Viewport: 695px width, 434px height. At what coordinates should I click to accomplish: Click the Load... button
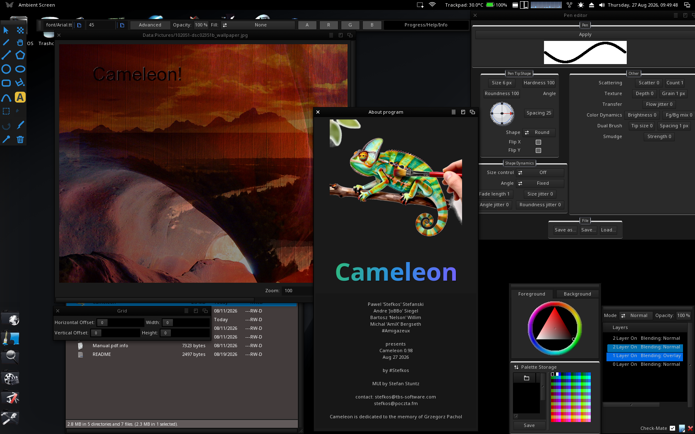click(x=608, y=230)
